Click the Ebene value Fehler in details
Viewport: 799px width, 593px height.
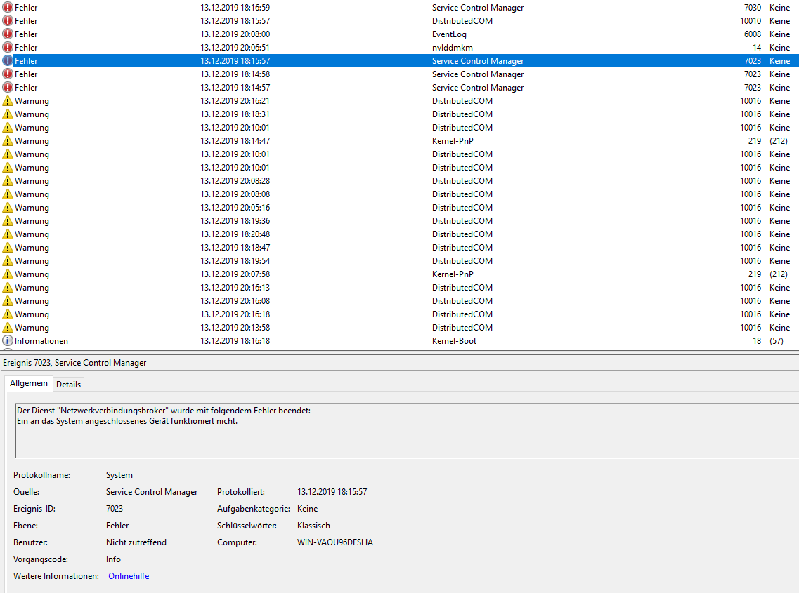[117, 526]
